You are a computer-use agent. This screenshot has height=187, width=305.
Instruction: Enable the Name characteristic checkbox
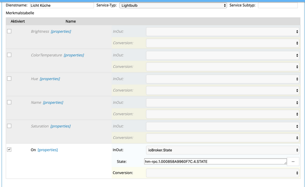click(x=9, y=102)
